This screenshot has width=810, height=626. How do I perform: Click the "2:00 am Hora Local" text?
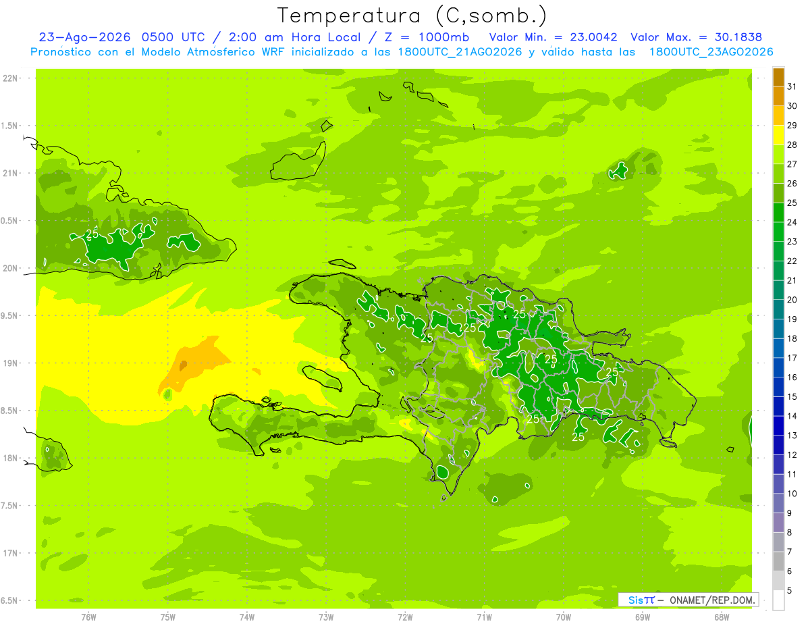(x=293, y=37)
